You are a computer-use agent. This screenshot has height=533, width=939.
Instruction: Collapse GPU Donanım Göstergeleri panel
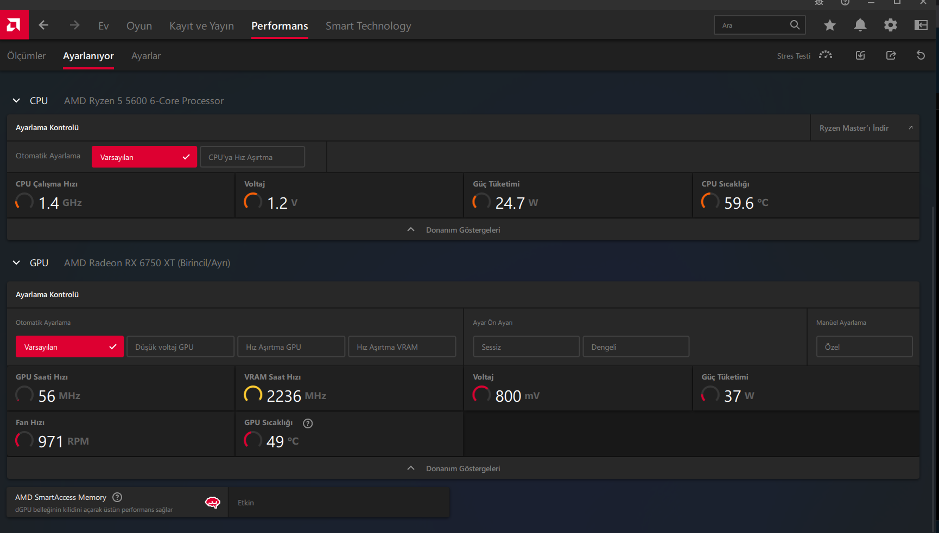tap(463, 468)
